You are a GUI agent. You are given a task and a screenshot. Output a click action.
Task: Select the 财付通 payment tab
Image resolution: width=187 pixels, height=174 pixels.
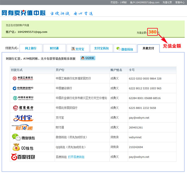pyautogui.click(x=54, y=48)
